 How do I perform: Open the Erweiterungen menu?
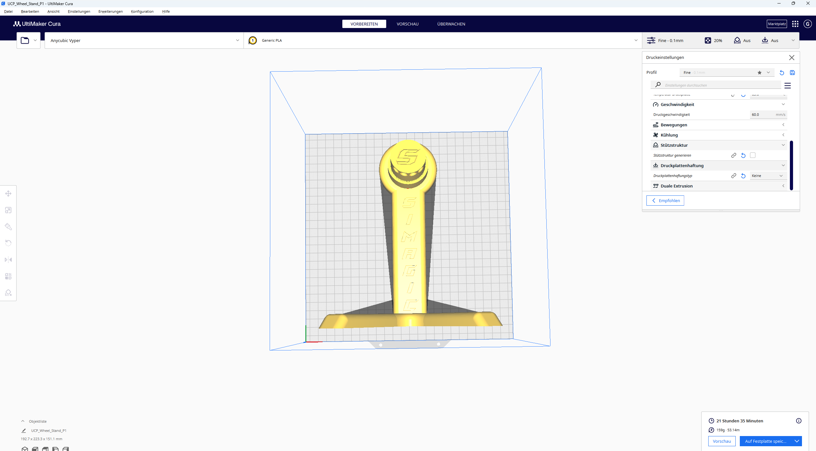tap(111, 11)
